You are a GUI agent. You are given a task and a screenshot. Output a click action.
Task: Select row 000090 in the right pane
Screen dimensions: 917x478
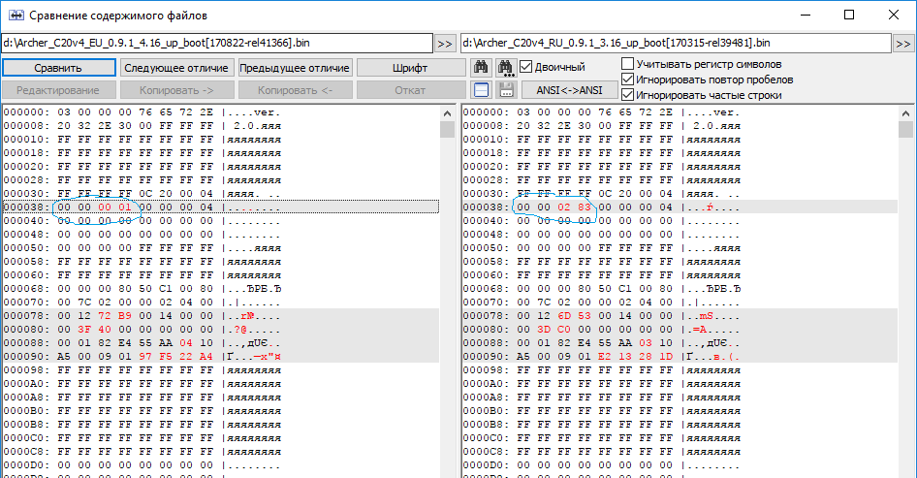(680, 356)
